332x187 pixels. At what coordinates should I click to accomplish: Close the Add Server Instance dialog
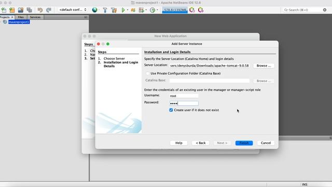pyautogui.click(x=99, y=44)
